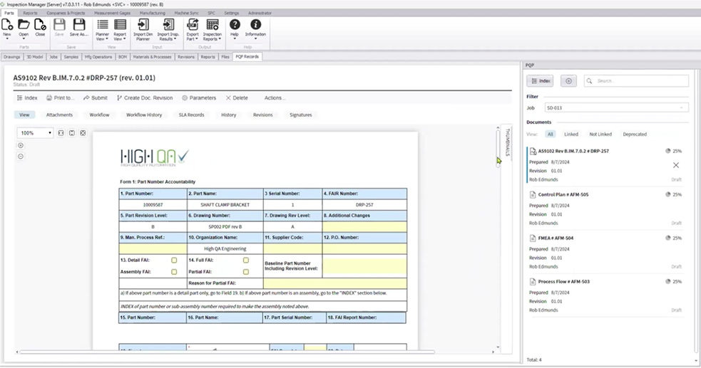Check the Partial FAI checkbox
The width and height of the screenshot is (701, 368).
[x=246, y=272]
